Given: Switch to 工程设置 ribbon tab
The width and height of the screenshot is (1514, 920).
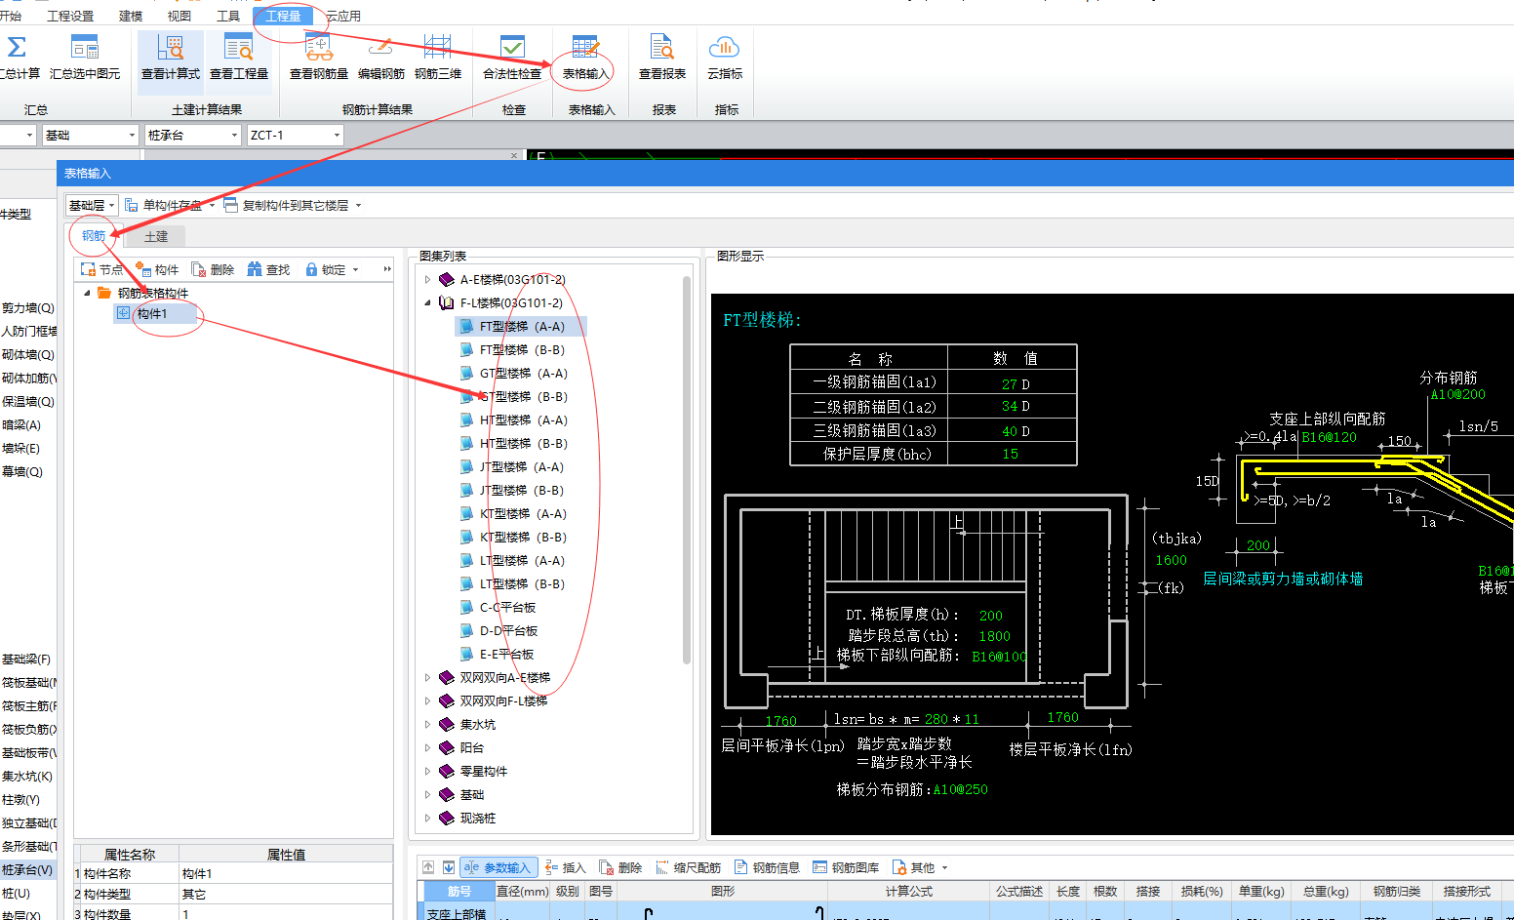Looking at the screenshot, I should click(x=70, y=16).
